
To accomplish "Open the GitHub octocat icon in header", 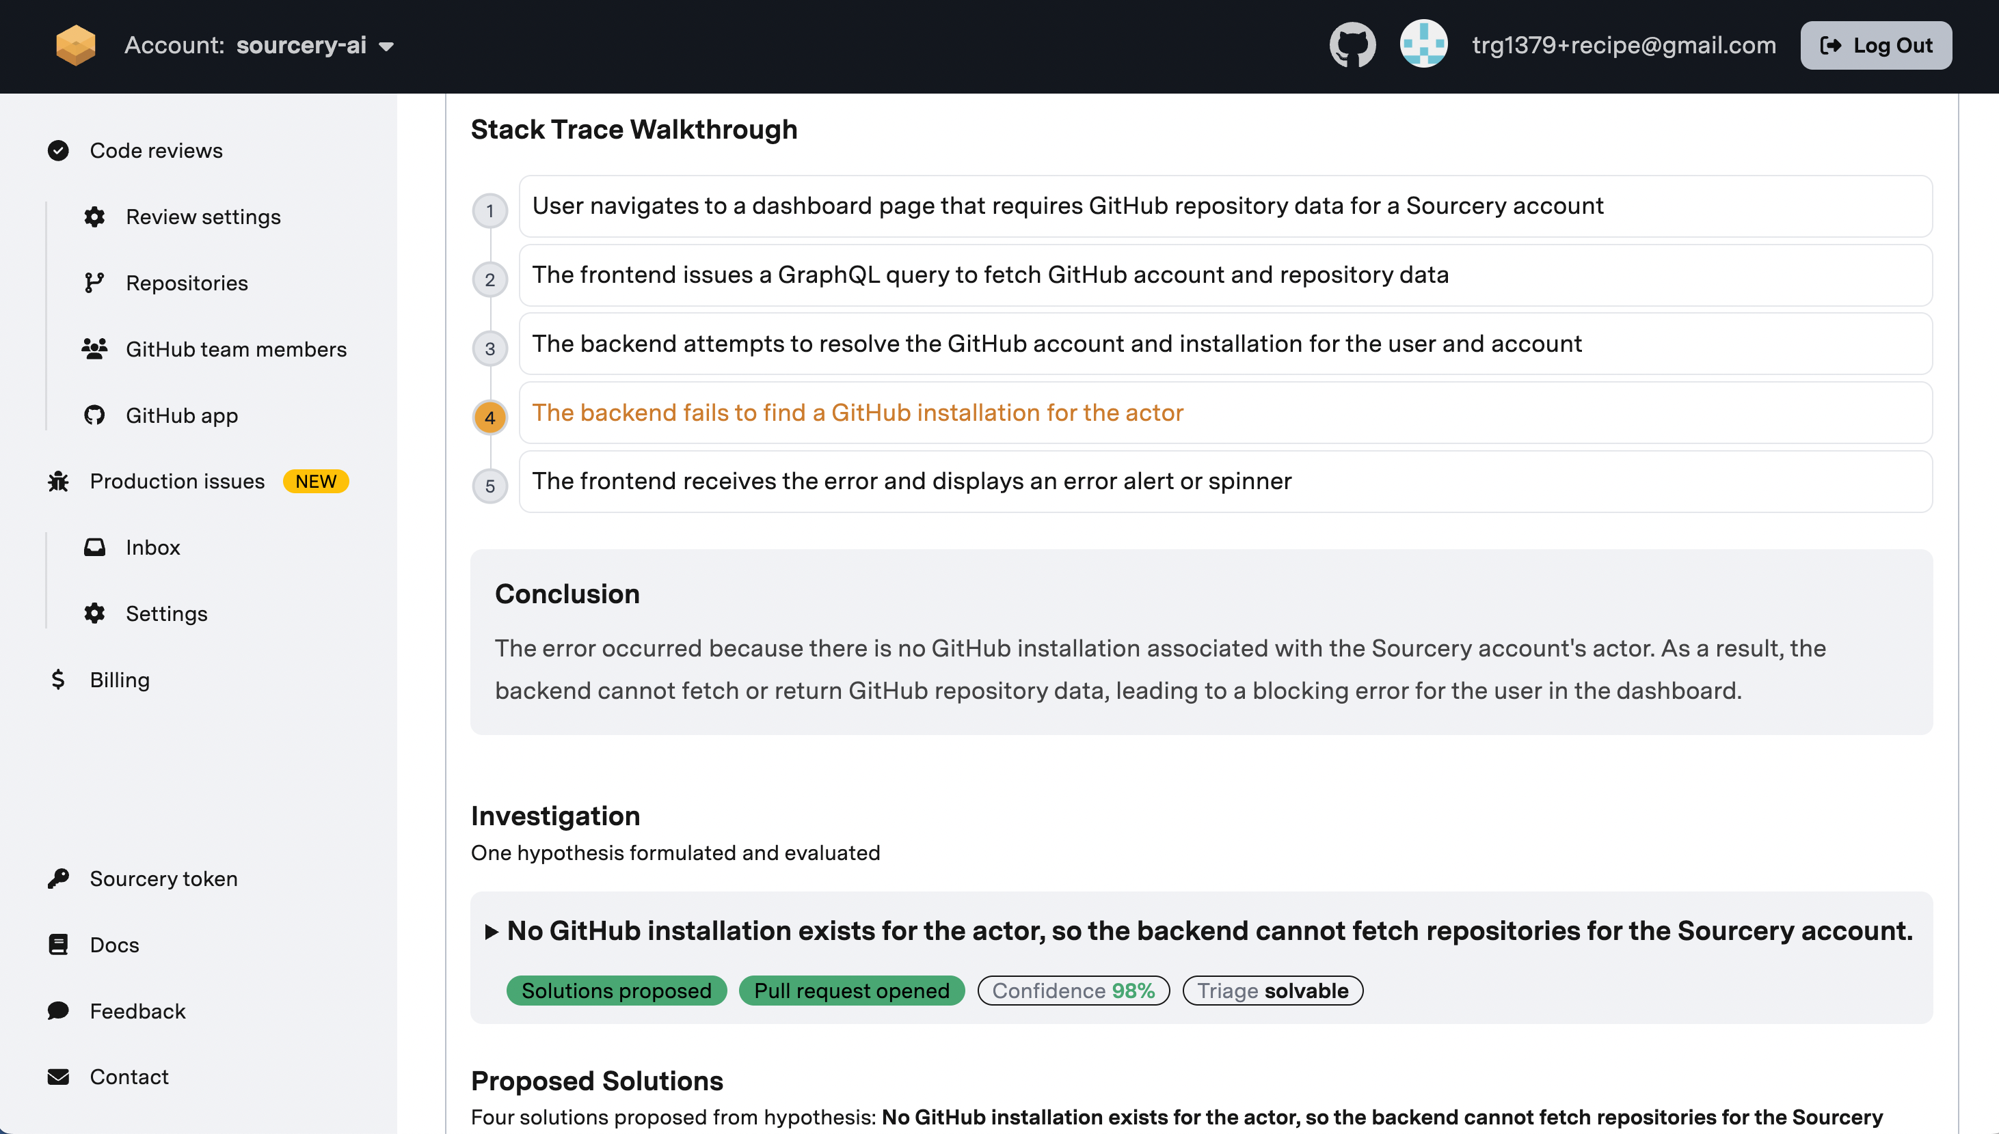I will point(1352,45).
